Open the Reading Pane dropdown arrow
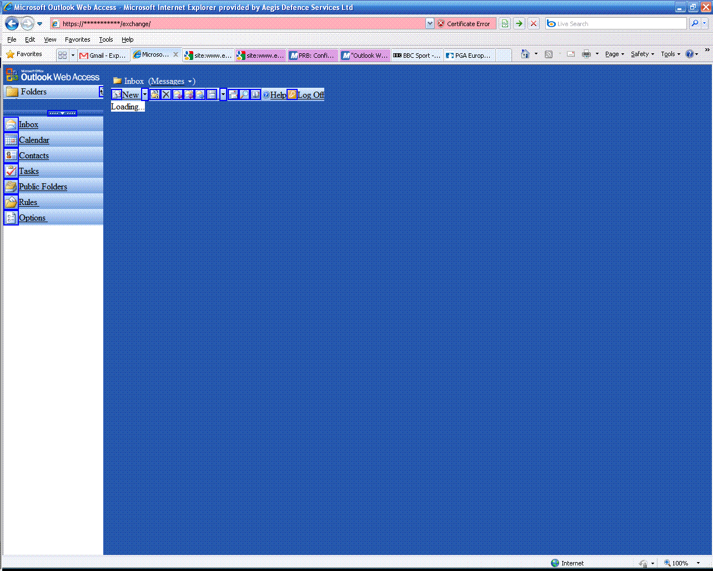The image size is (713, 571). (x=223, y=94)
